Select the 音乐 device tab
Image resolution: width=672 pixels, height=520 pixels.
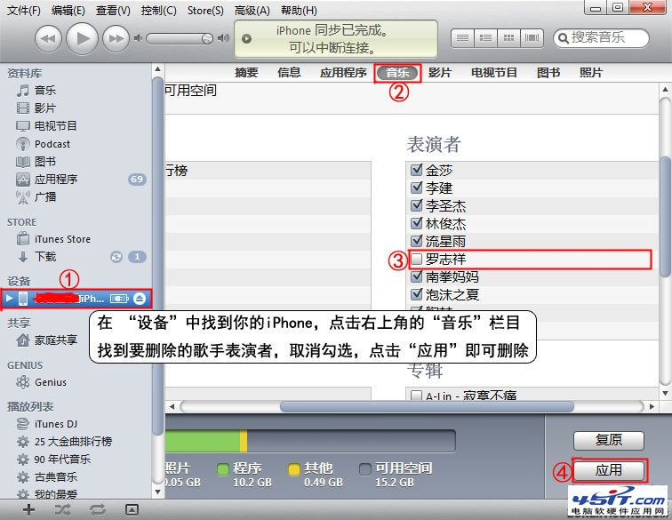click(397, 73)
